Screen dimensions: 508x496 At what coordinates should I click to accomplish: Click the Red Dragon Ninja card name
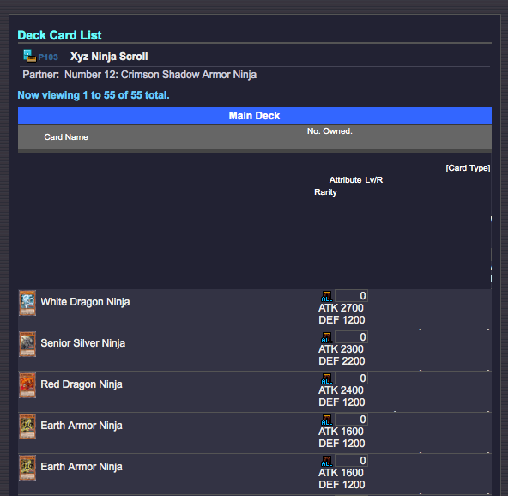82,384
